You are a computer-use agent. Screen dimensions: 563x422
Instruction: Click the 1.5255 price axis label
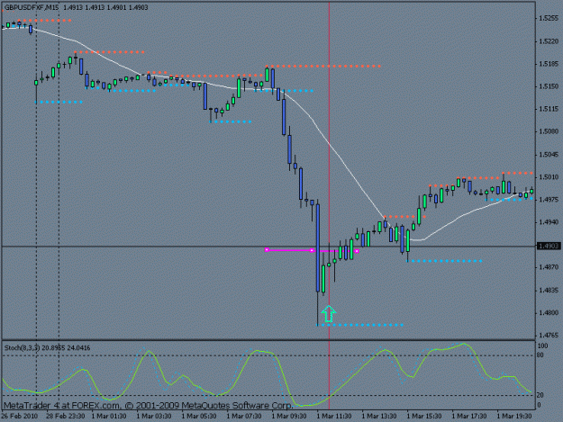coord(549,18)
